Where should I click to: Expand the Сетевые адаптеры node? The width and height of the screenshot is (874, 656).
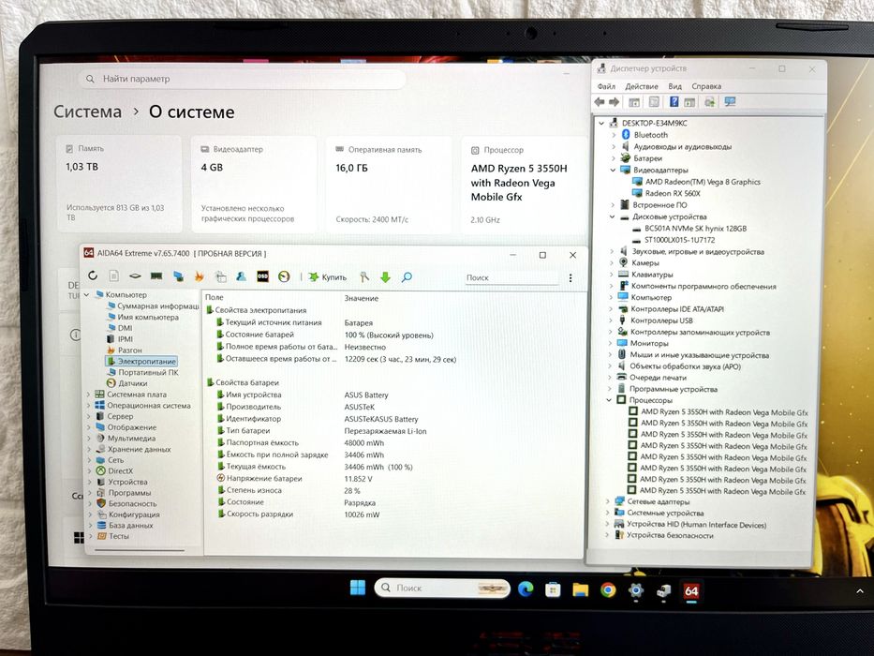point(608,501)
